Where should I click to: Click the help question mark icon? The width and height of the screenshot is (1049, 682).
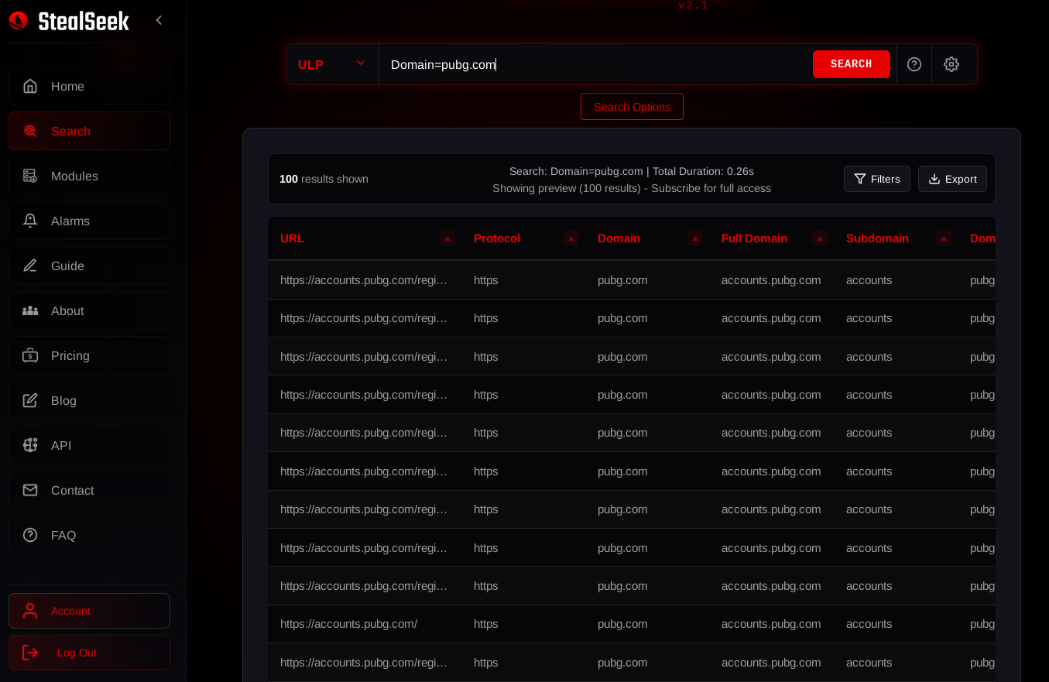[x=914, y=64]
